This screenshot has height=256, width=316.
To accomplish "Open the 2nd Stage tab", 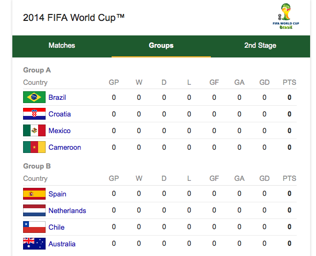I will (260, 46).
